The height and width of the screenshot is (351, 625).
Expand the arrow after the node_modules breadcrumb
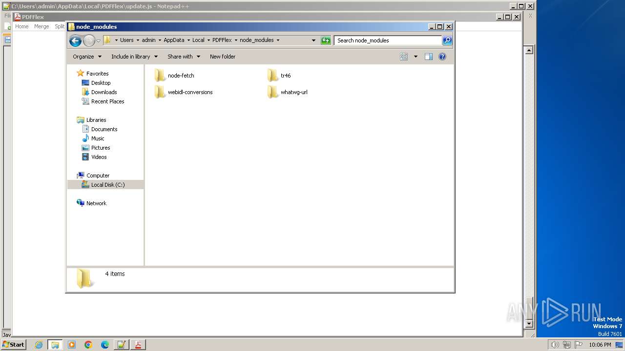278,40
